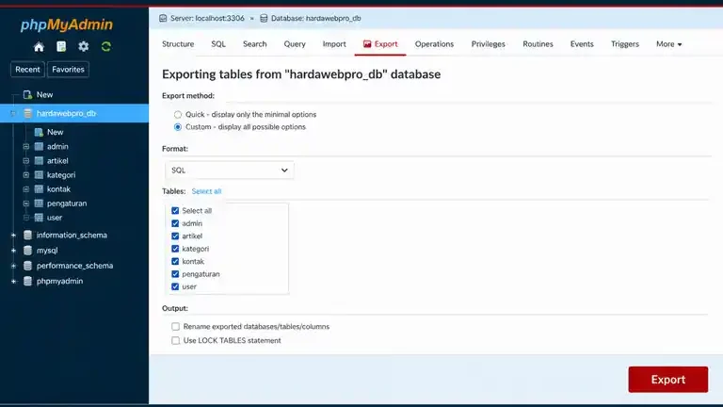Expand the mysql database node

click(13, 251)
